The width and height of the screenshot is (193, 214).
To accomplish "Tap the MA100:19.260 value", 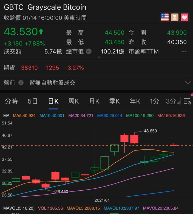I will [x=140, y=116].
